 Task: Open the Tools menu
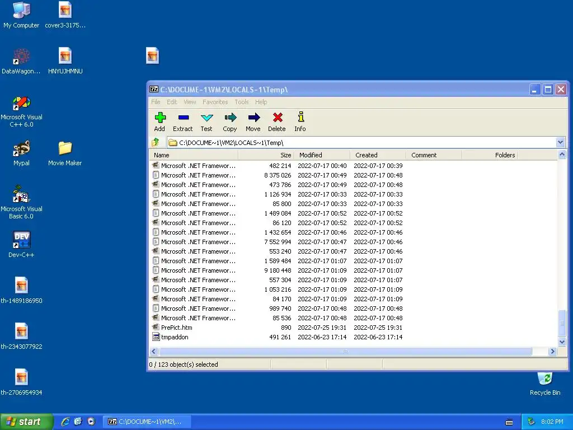pyautogui.click(x=242, y=102)
